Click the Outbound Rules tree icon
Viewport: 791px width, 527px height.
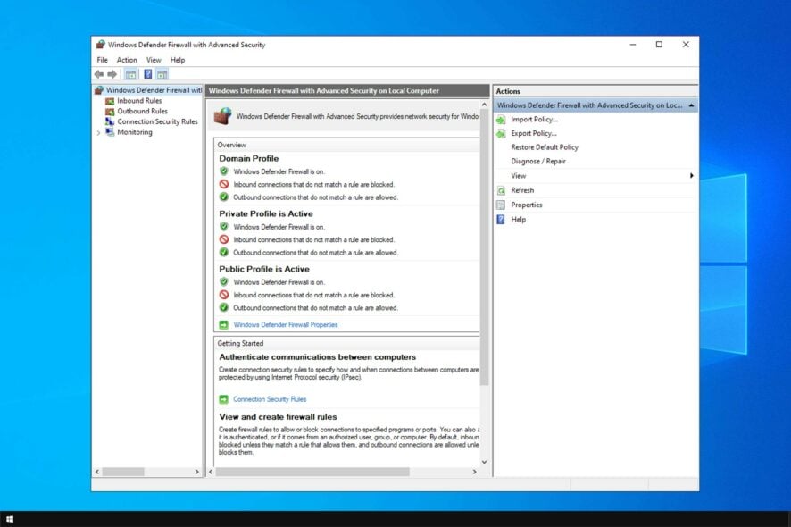pyautogui.click(x=110, y=111)
